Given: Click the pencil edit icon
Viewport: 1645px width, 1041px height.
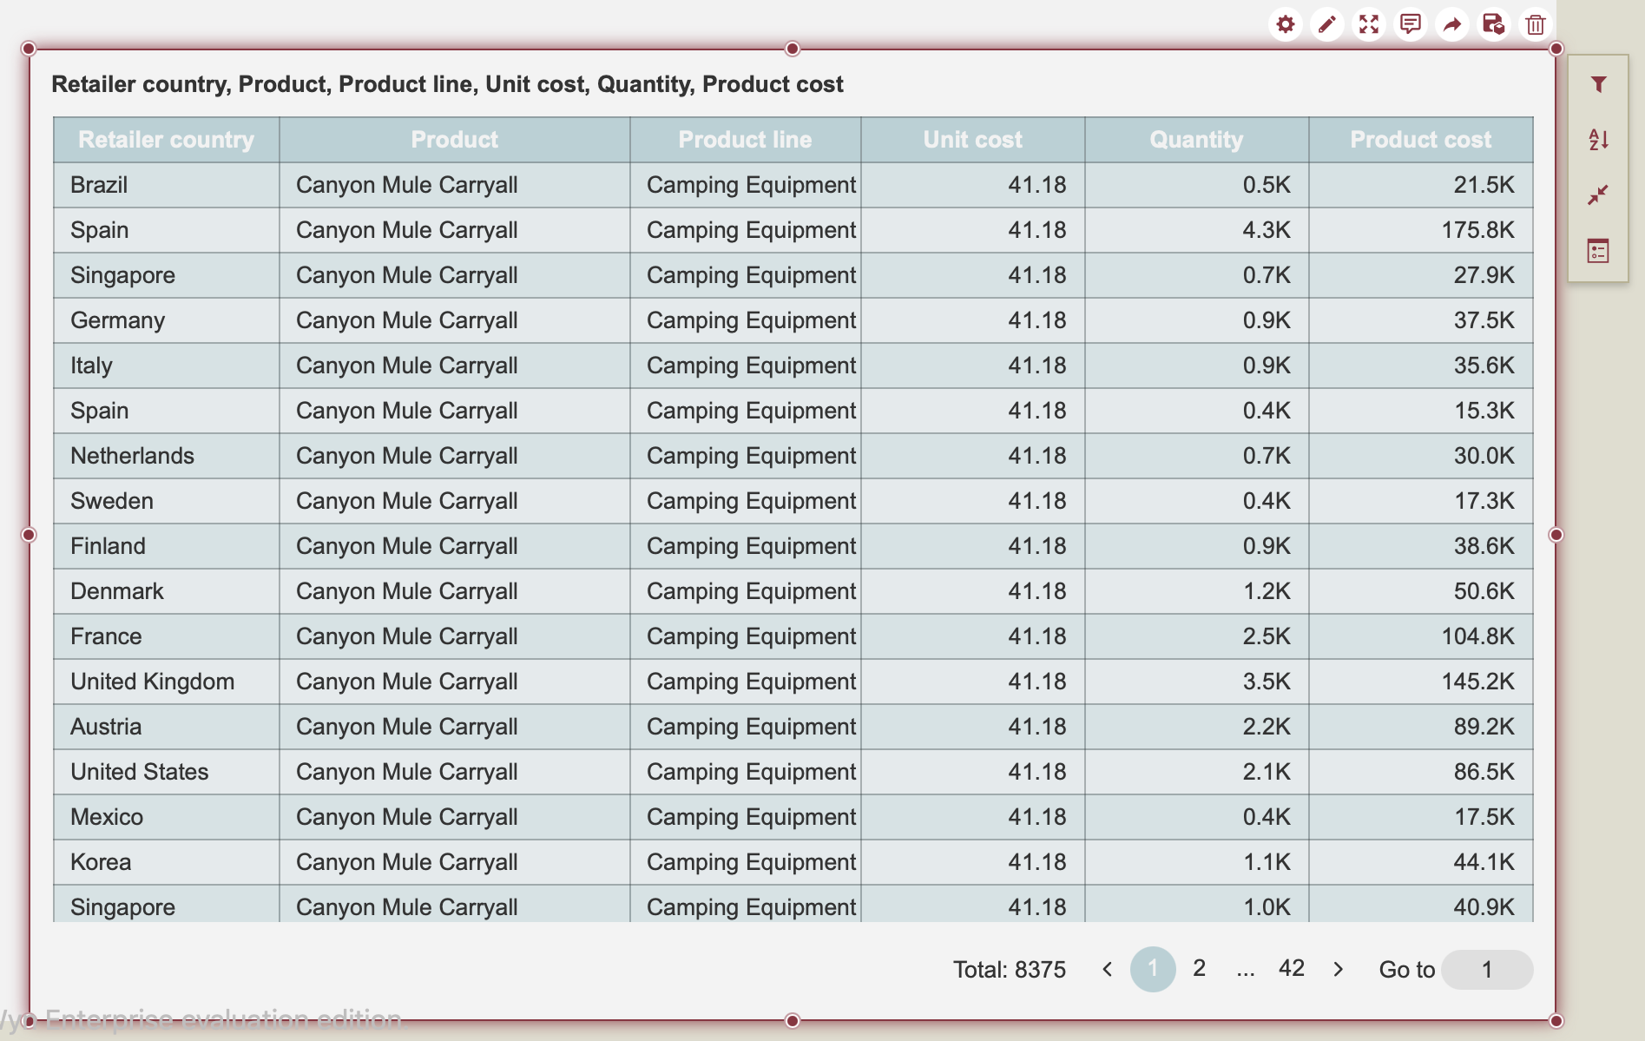Looking at the screenshot, I should [1326, 24].
